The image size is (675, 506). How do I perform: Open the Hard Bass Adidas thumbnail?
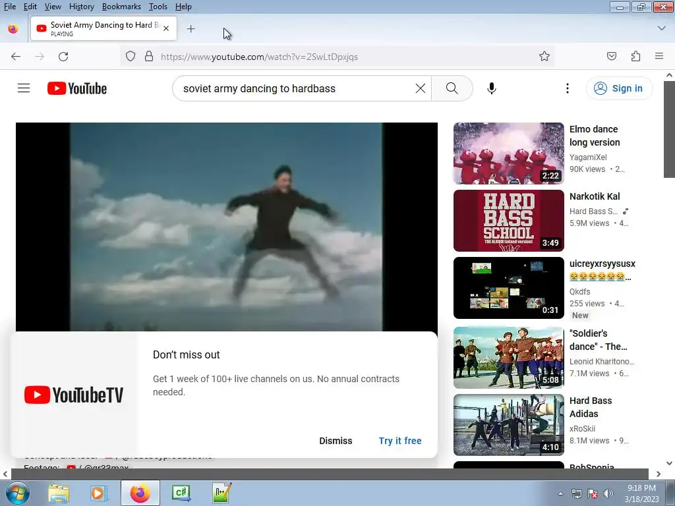508,425
